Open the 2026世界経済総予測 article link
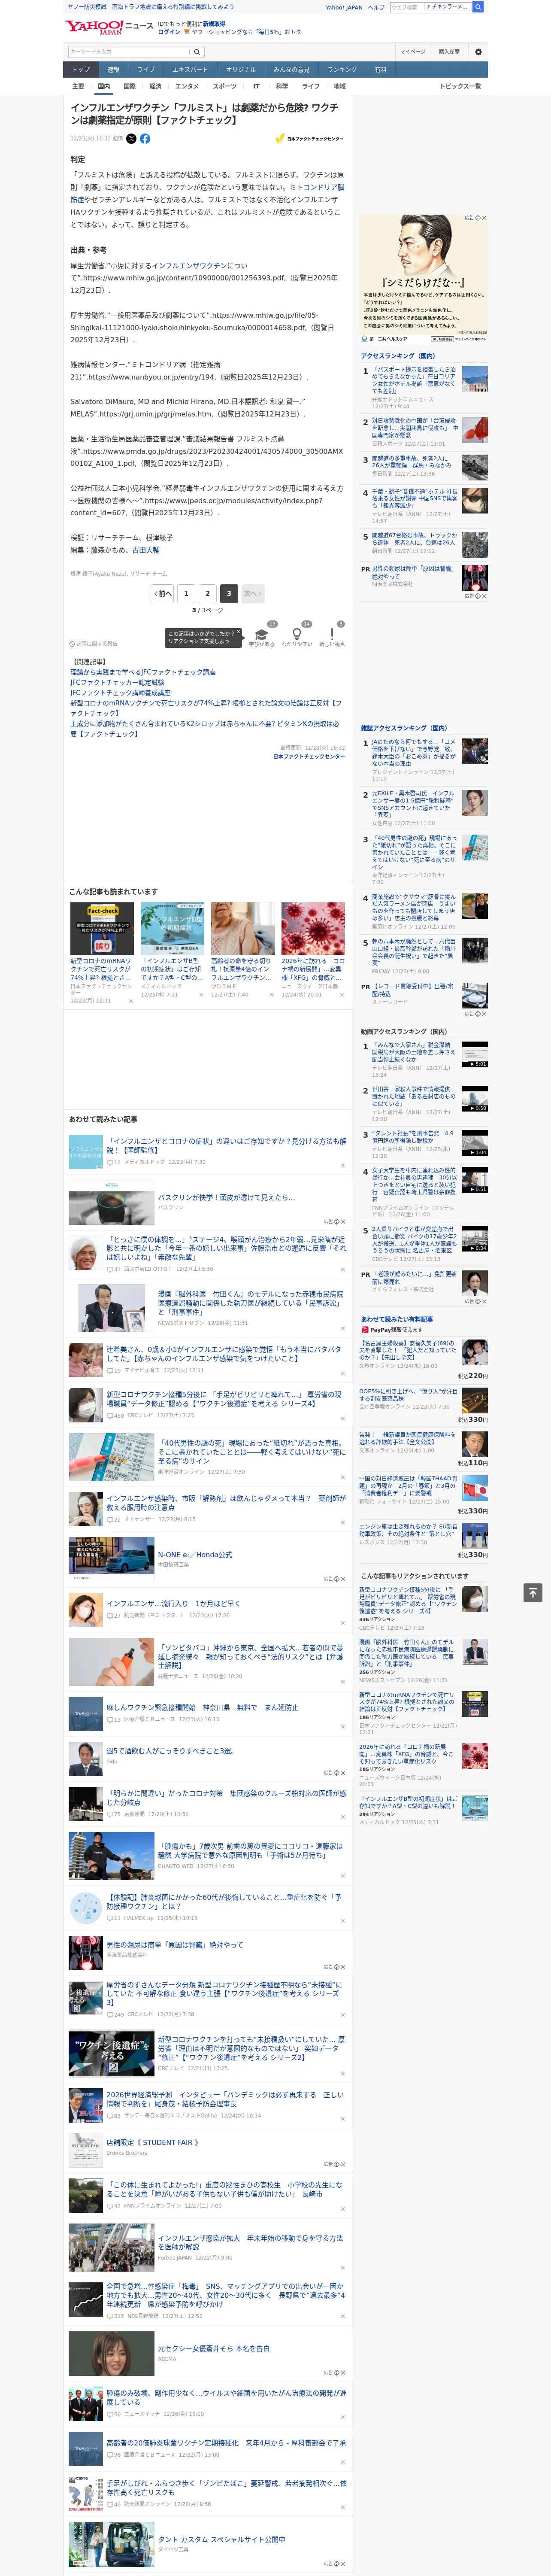551x2576 pixels. tap(225, 2098)
